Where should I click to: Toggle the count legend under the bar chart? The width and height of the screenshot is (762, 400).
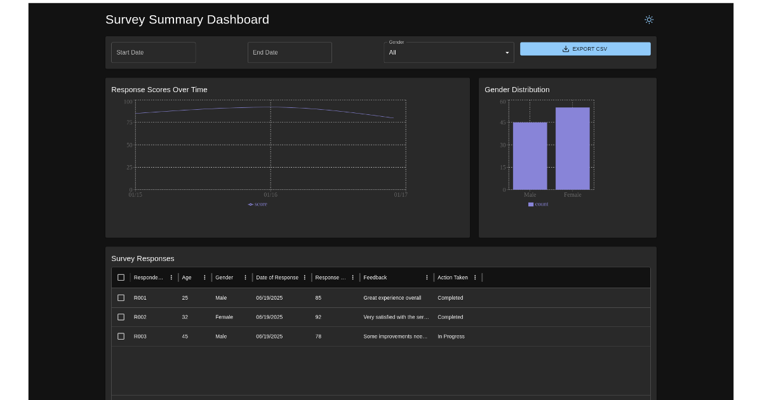[x=538, y=204]
